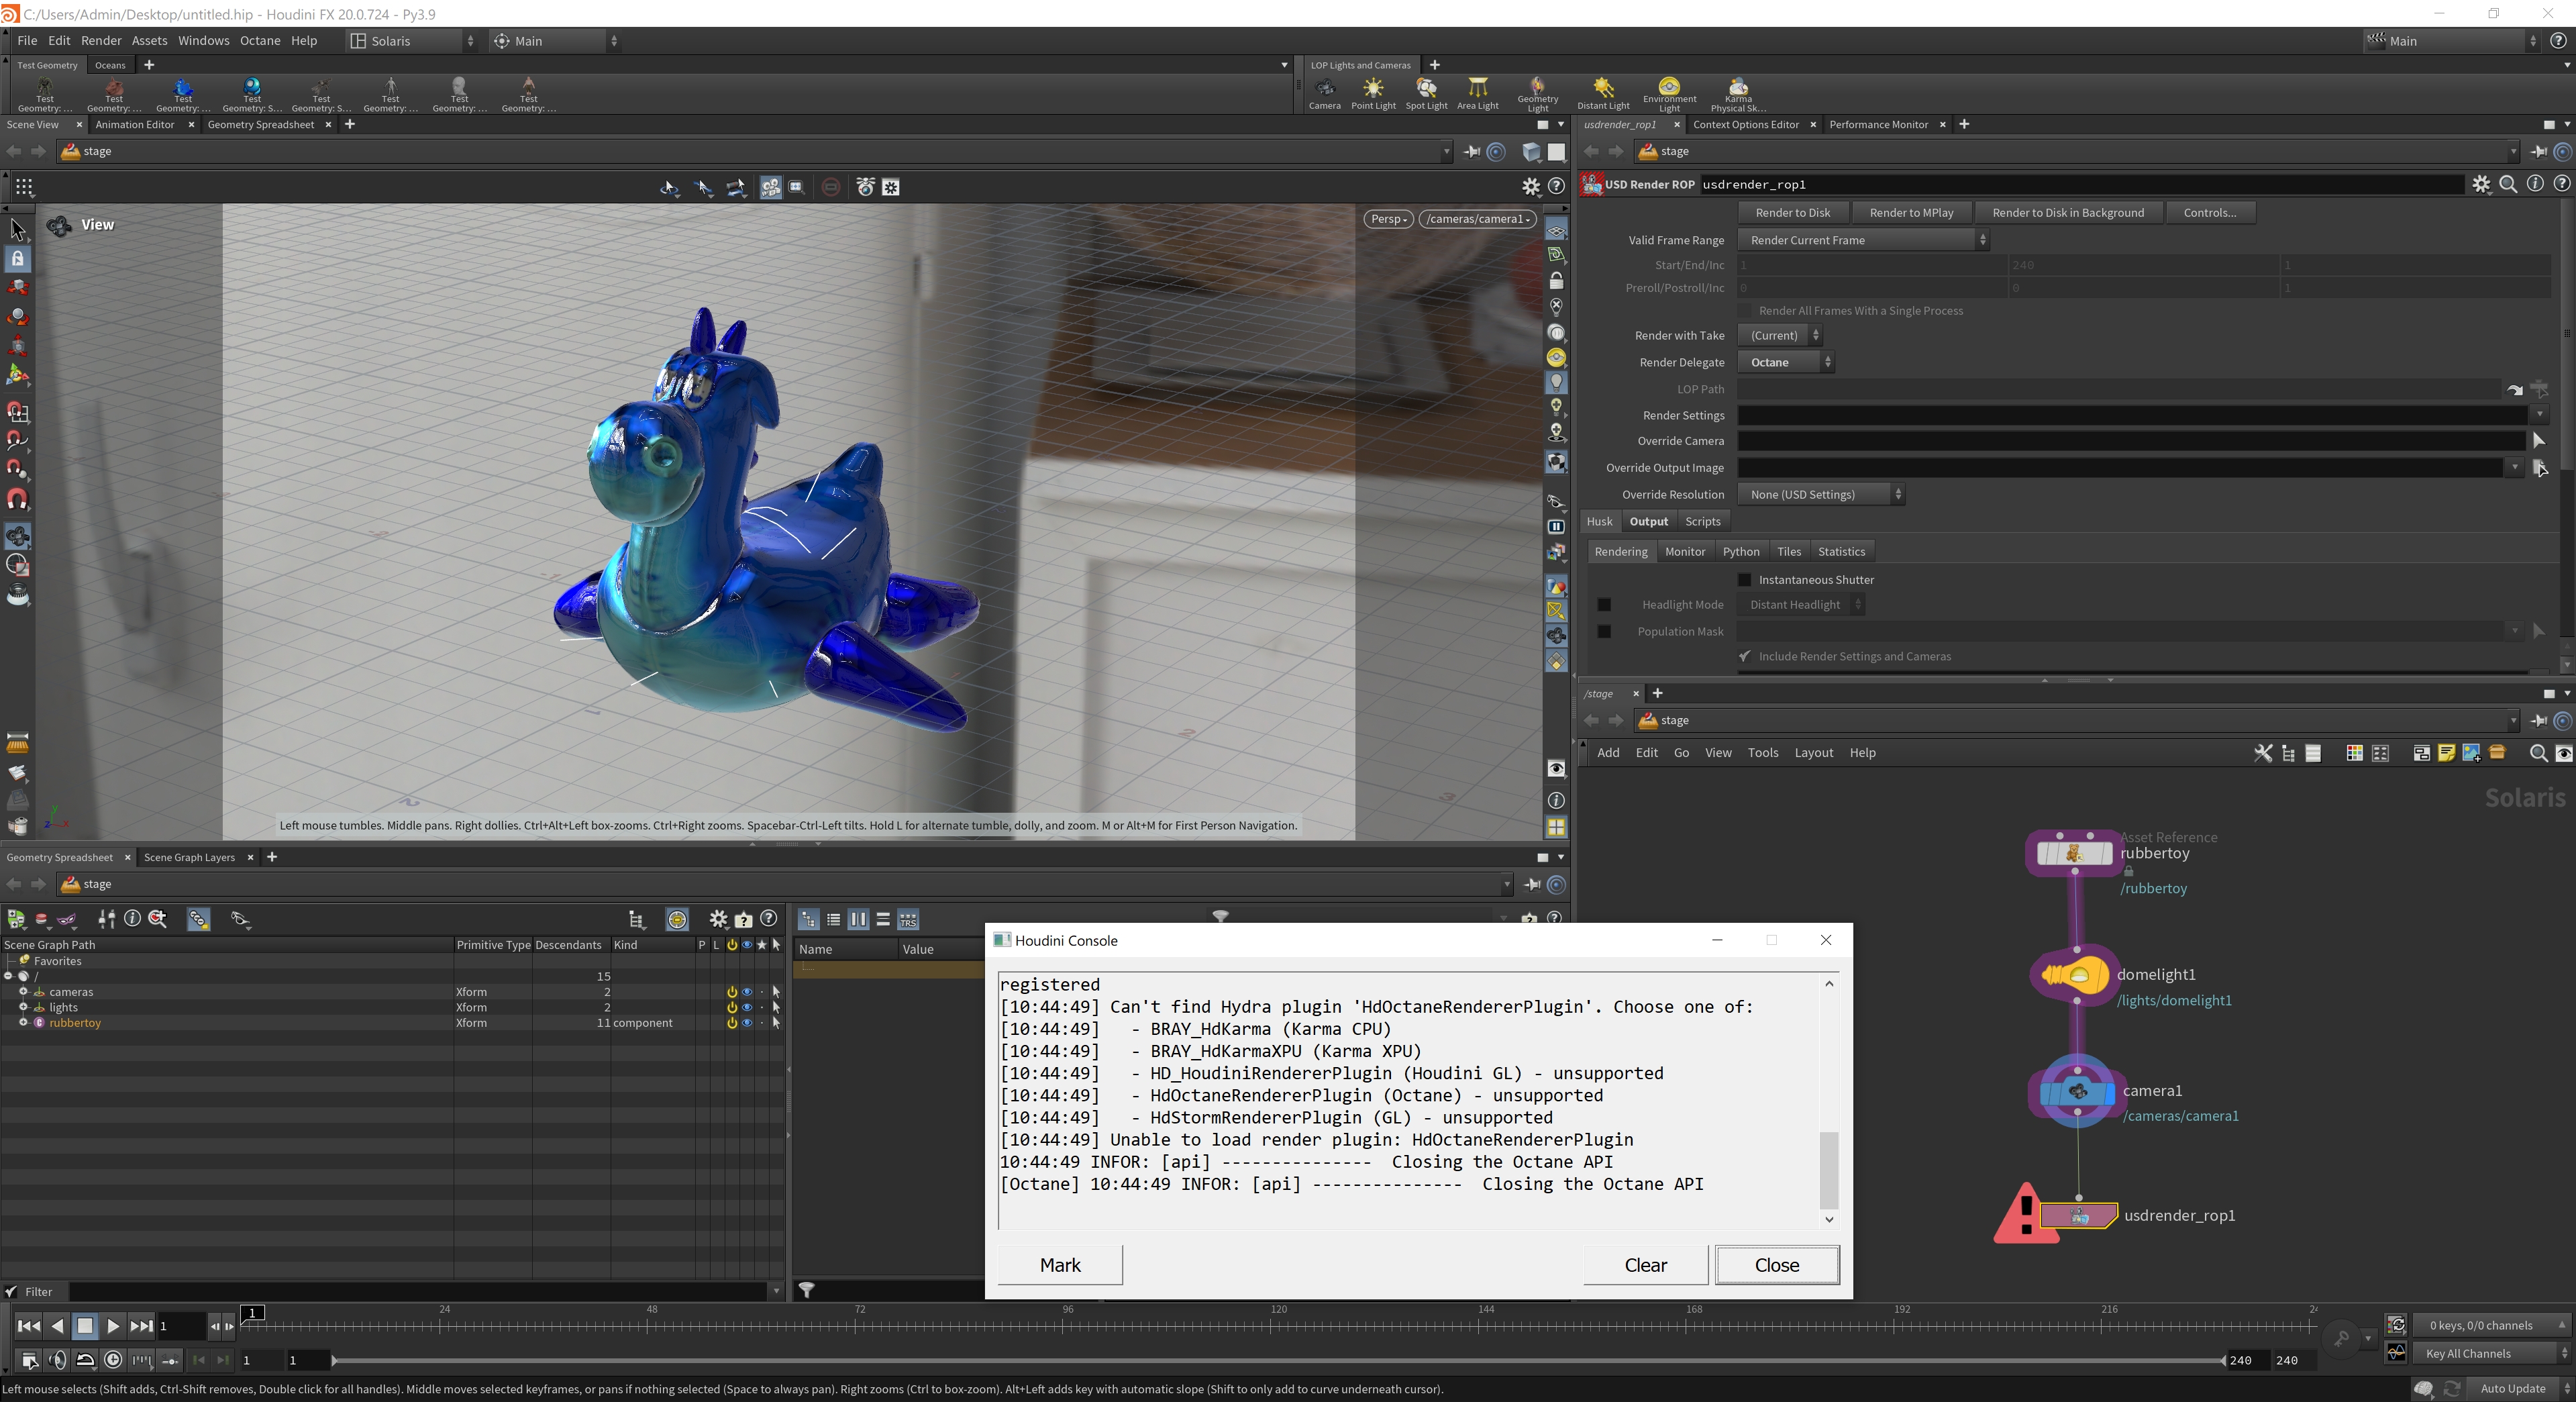Toggle visibility eye for rubbertoy prim
This screenshot has width=2576, height=1402.
(x=746, y=1023)
